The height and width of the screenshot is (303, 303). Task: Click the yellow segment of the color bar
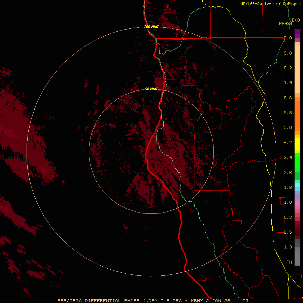coord(297,144)
